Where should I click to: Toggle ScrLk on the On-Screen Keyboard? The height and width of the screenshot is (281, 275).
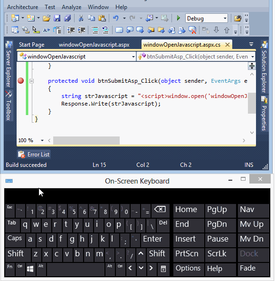tap(220, 255)
